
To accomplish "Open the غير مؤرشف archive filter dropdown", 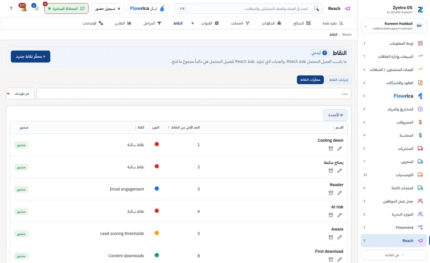I will pyautogui.click(x=20, y=93).
